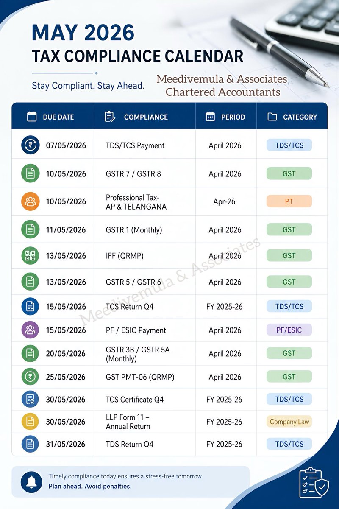Click the 'GSTR 1 (Monthly)' text
339x509 pixels.
coord(134,230)
